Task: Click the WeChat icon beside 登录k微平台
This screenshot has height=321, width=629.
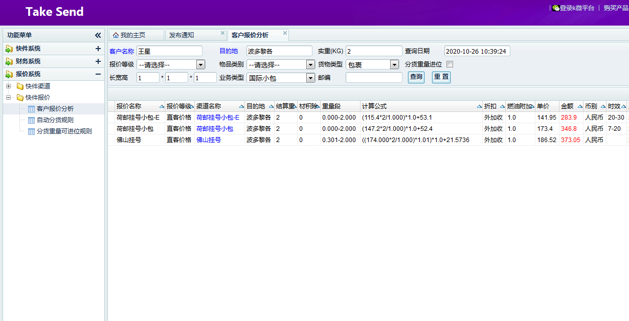Action: [555, 8]
